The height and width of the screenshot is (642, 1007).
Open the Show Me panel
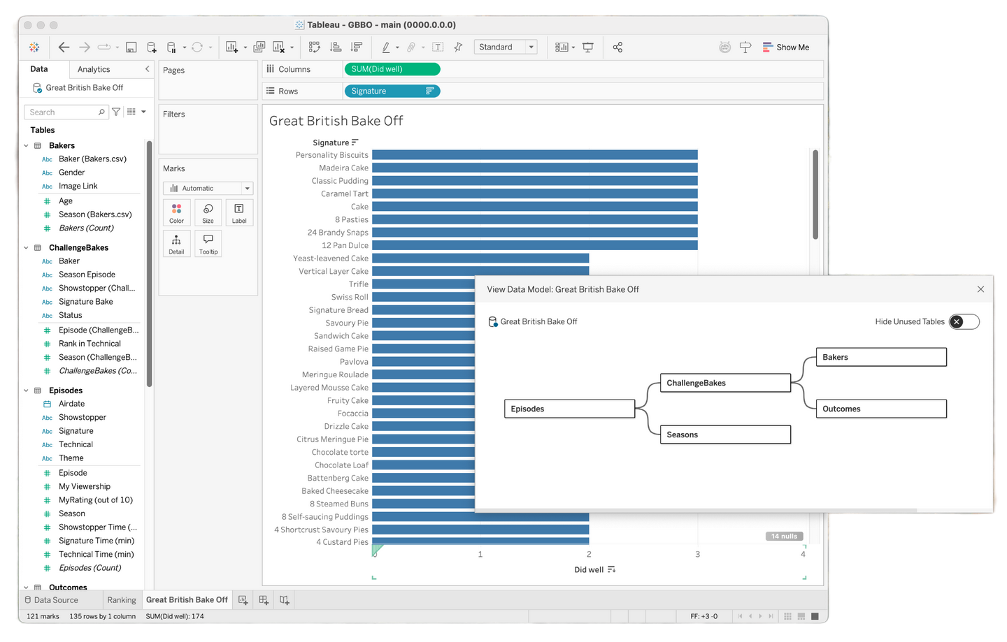tap(786, 47)
